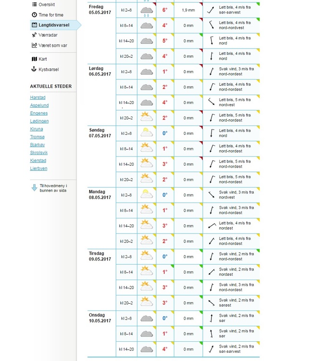Open Været som var history
Viewport: 326px width, 361px height.
coord(53,45)
